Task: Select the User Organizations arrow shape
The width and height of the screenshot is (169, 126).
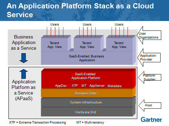Action: point(149,35)
